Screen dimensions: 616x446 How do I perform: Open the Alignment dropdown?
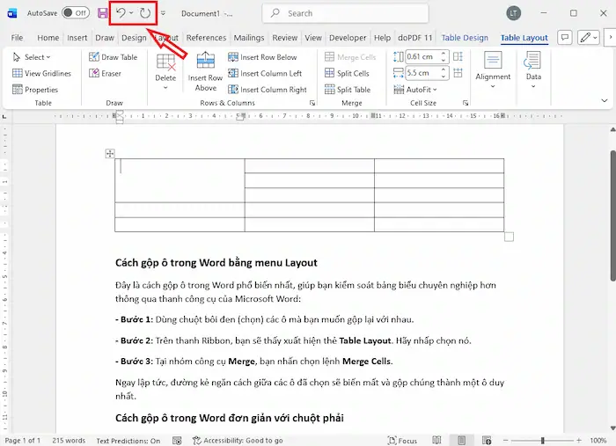(x=493, y=69)
